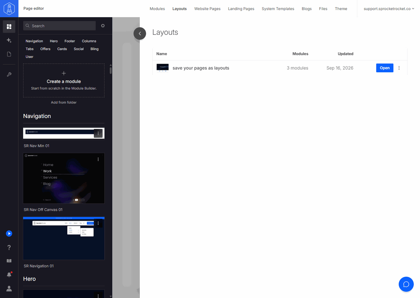Switch to the Modules tab

pos(157,9)
